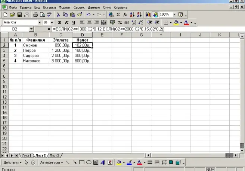Insert WordArt from drawing toolbar

pos(103,162)
